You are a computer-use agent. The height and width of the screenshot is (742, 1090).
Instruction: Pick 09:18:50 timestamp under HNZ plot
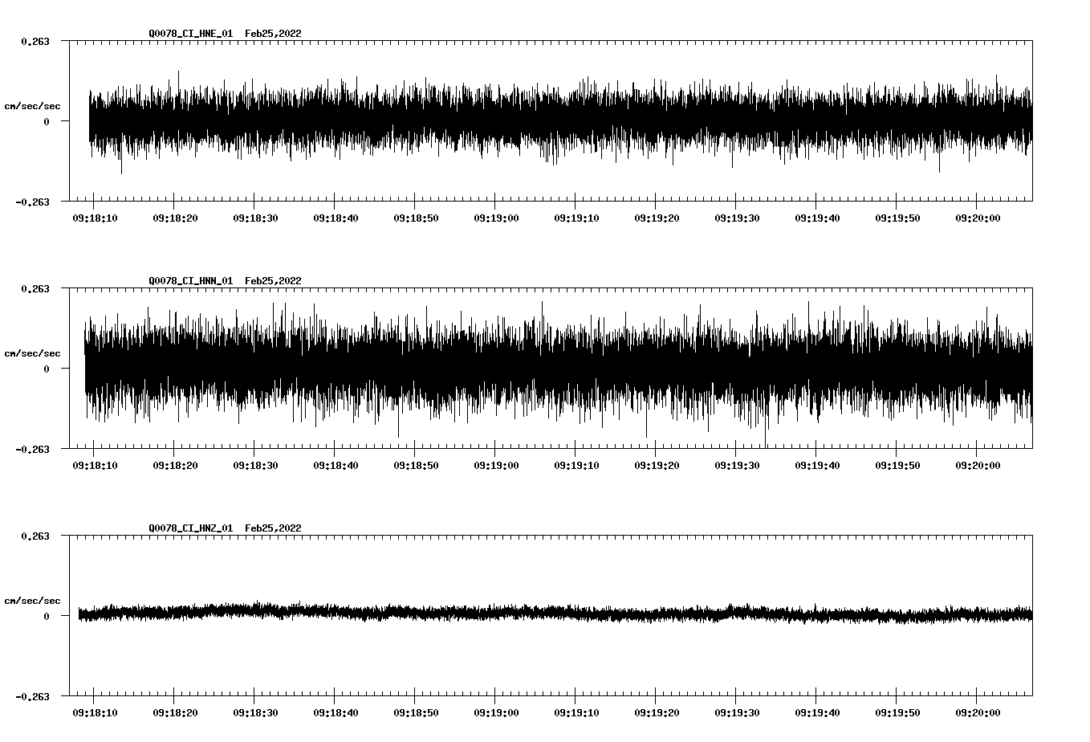[416, 712]
